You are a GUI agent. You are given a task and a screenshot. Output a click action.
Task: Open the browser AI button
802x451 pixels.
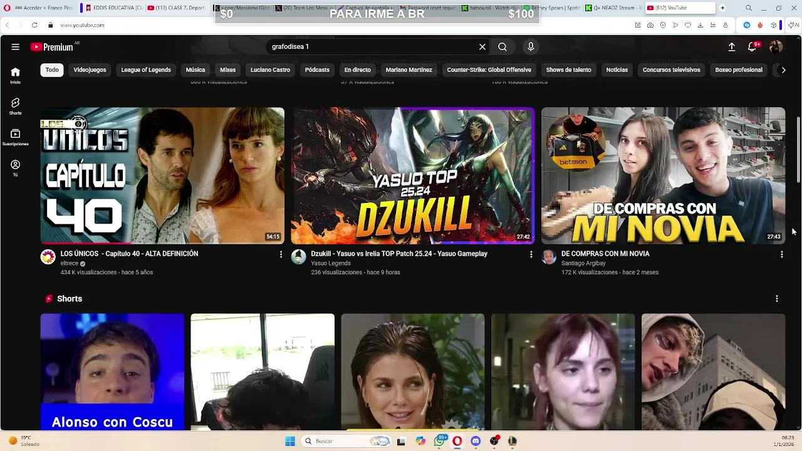click(795, 25)
